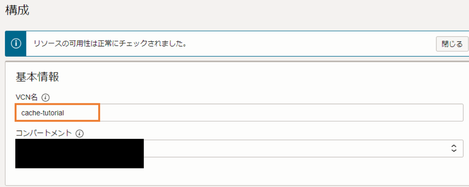Click the 構成 page heading
Viewport: 469px width, 187px height.
click(17, 10)
